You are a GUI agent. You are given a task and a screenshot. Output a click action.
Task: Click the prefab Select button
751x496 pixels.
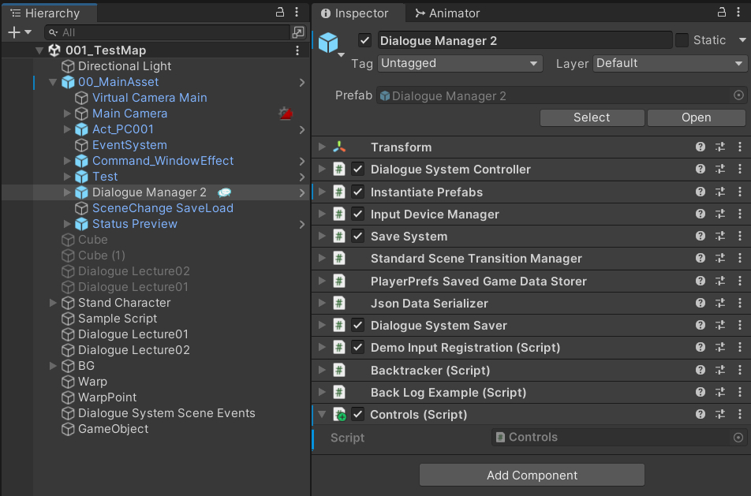[x=592, y=117]
